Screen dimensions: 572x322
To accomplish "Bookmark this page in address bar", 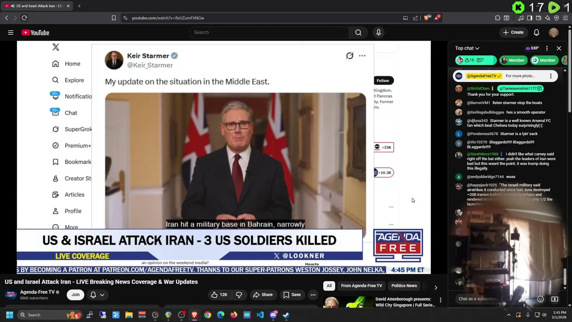I will 114,18.
